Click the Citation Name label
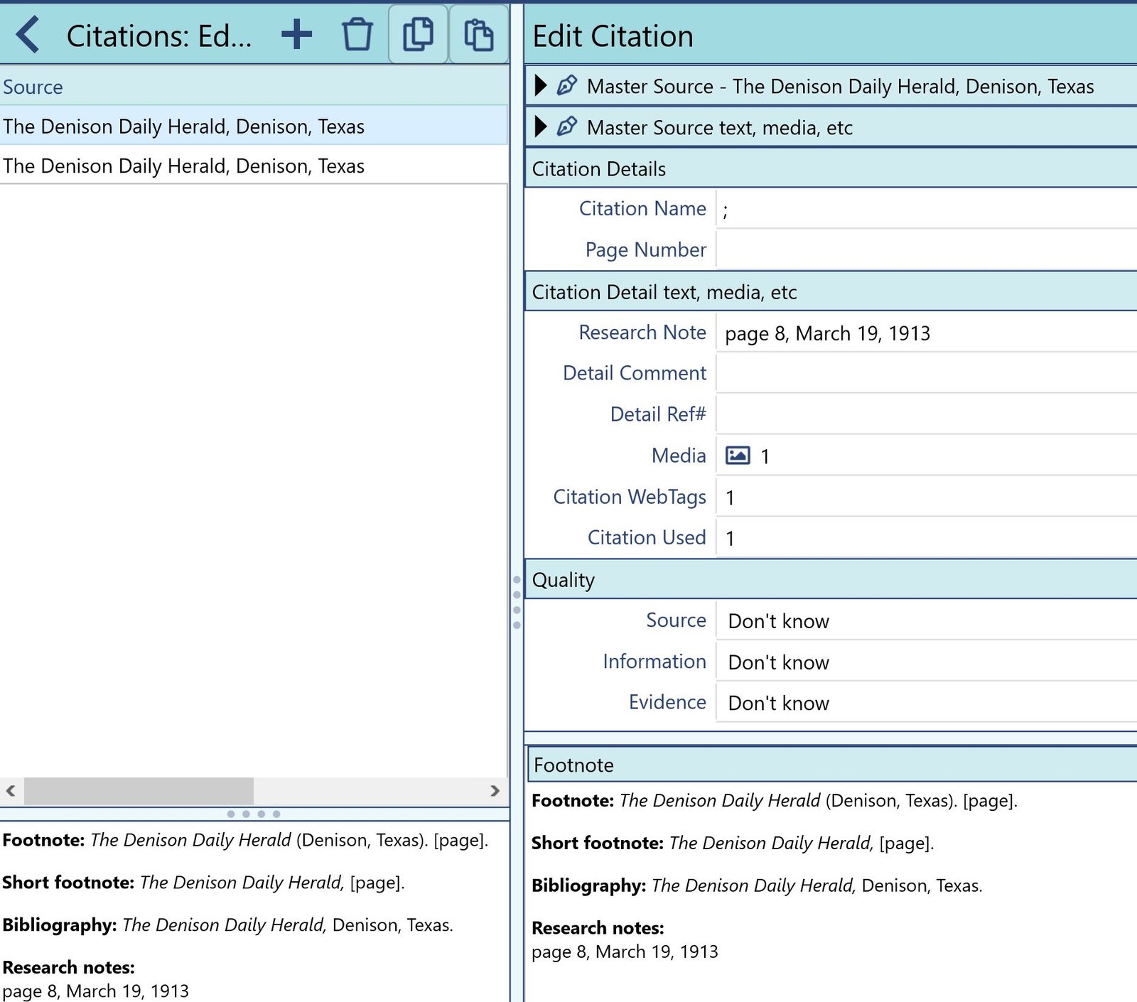Image resolution: width=1137 pixels, height=1002 pixels. (642, 208)
